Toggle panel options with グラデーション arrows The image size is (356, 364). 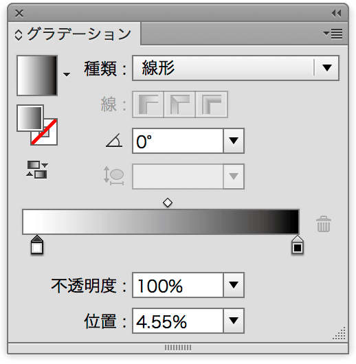19,35
